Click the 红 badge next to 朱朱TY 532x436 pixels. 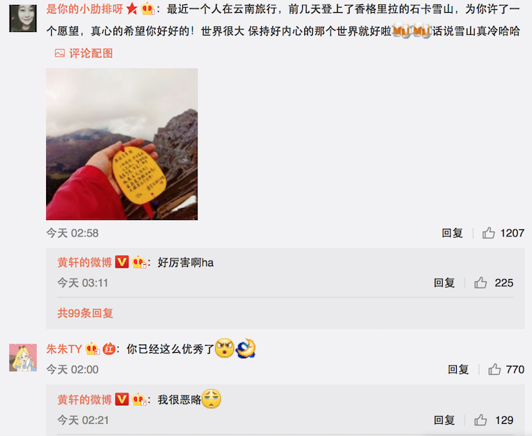pyautogui.click(x=109, y=349)
